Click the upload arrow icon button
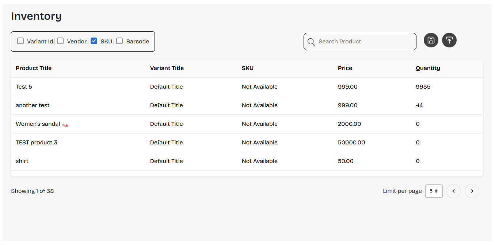This screenshot has width=495, height=245. pyautogui.click(x=449, y=40)
